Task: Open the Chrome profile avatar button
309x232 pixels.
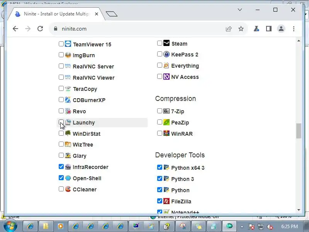Action: pyautogui.click(x=281, y=29)
